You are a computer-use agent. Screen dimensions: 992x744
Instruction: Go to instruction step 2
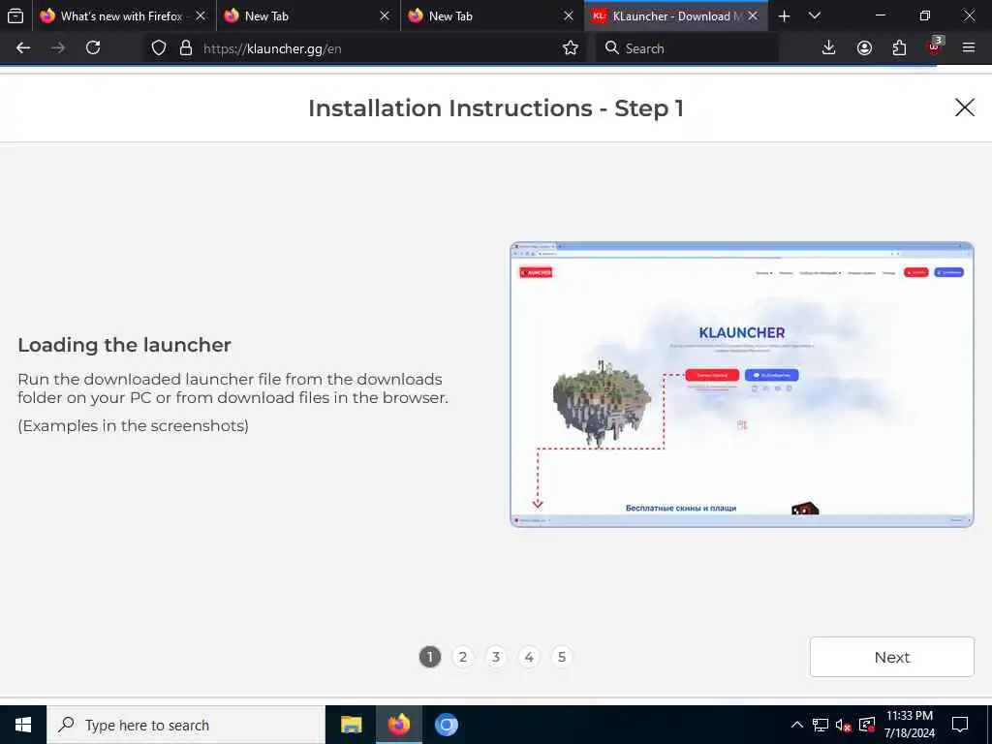463,658
